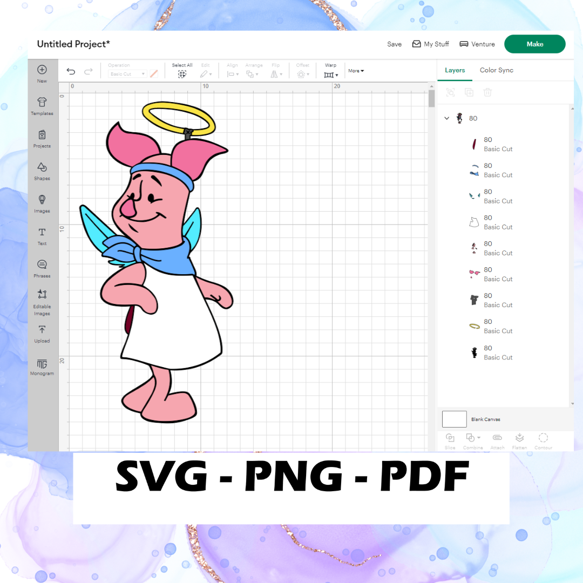Open the Edit dropdown
This screenshot has height=583, width=583.
pyautogui.click(x=206, y=74)
